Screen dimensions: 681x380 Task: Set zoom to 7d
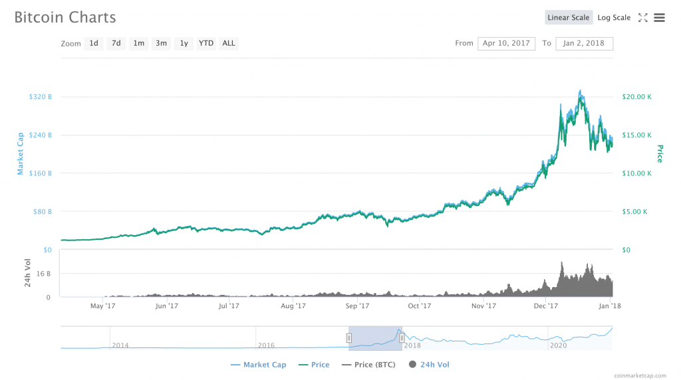point(116,44)
